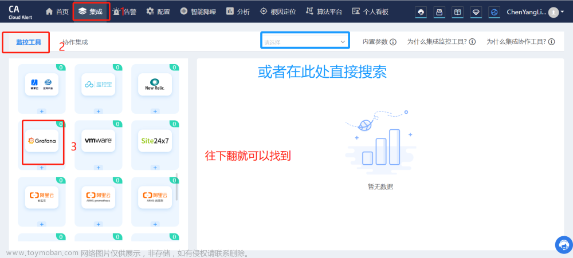The height and width of the screenshot is (258, 573).
Task: Click the headset support icon in header
Action: click(x=421, y=13)
